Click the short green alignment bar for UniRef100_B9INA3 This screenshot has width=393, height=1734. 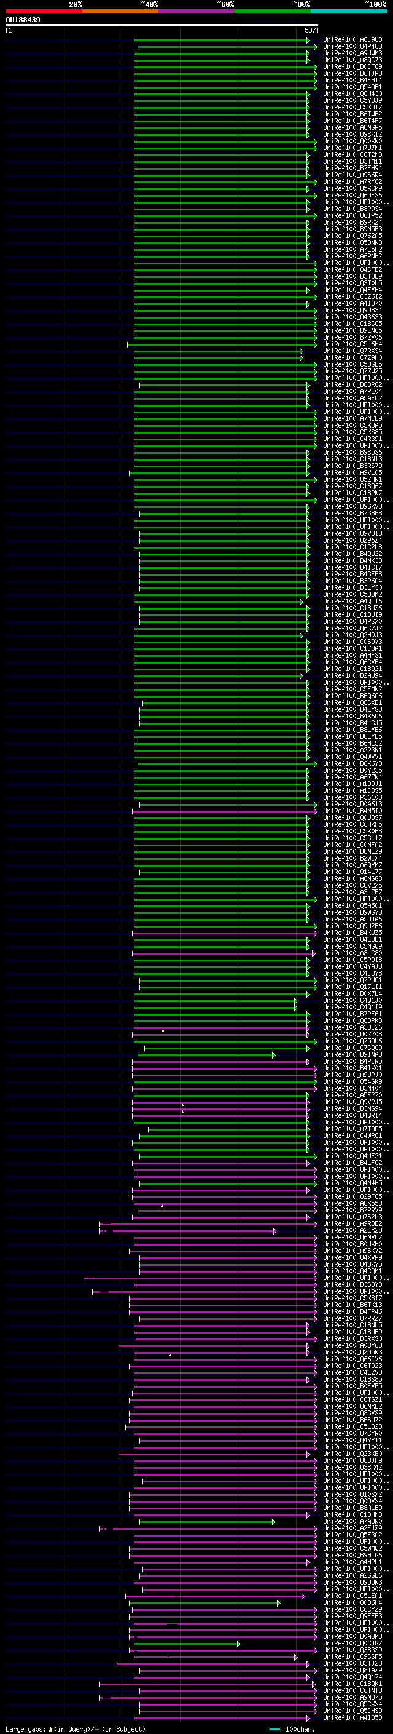pos(206,1055)
